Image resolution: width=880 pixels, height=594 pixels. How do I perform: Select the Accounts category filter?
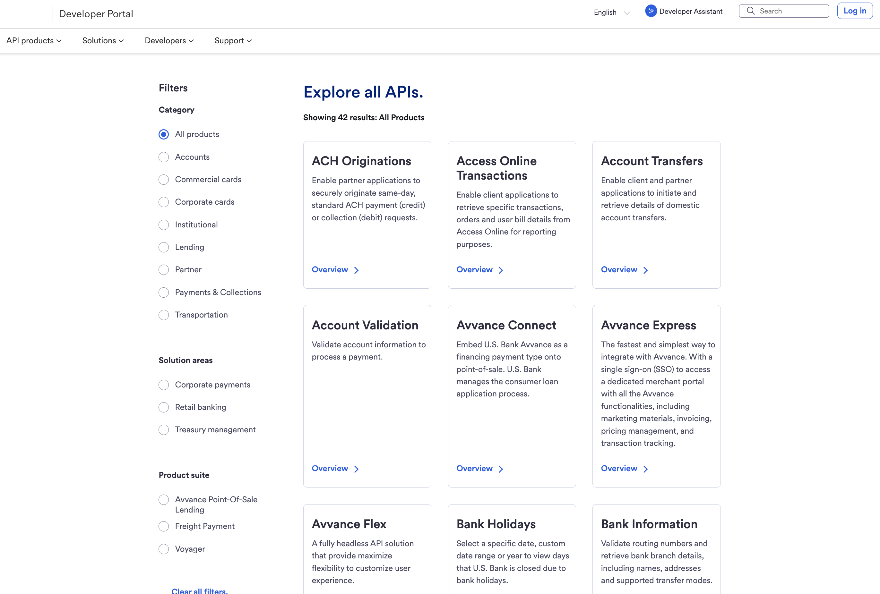click(164, 157)
